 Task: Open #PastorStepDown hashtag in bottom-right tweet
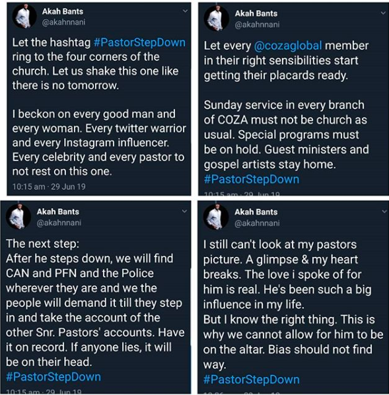(x=252, y=380)
